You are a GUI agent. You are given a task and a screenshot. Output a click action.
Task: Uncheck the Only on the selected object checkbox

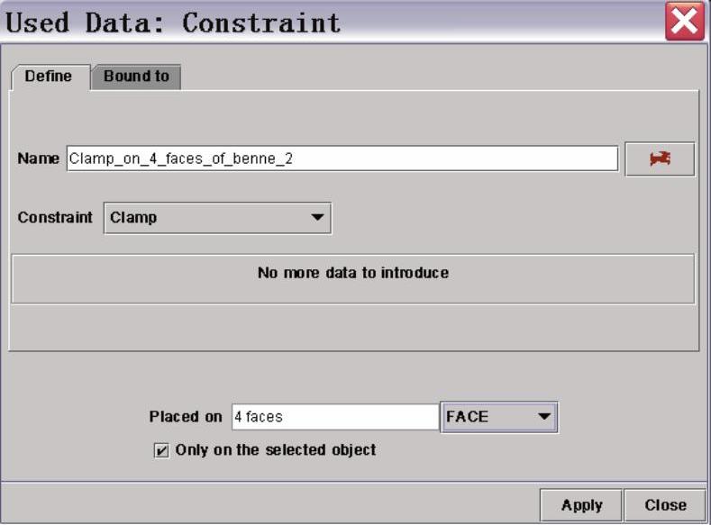(x=161, y=450)
